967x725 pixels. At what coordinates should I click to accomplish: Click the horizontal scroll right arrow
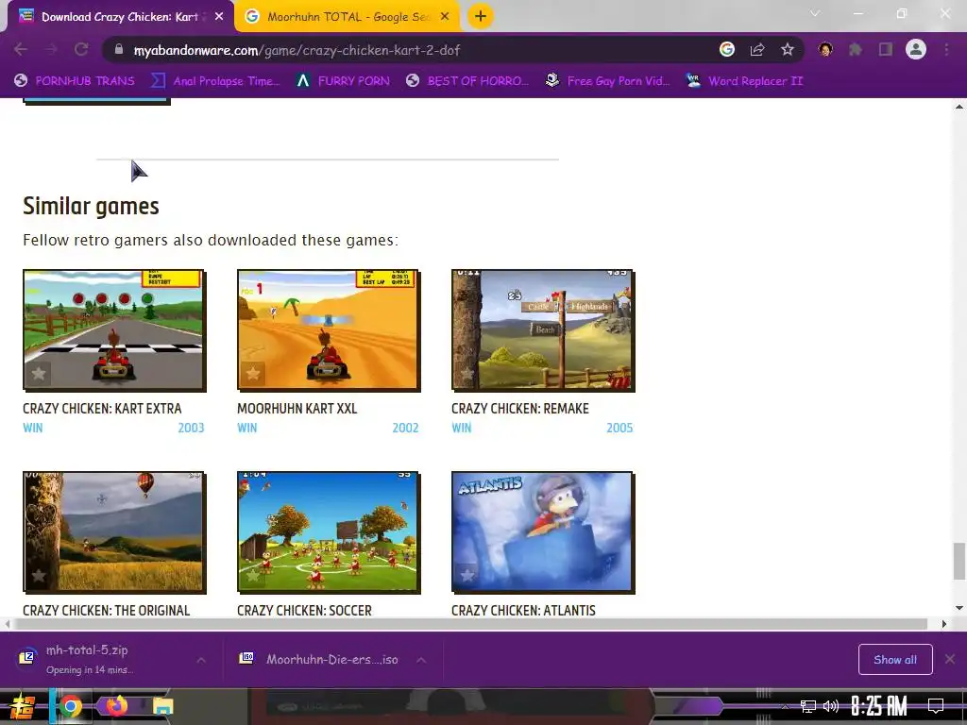(x=943, y=624)
